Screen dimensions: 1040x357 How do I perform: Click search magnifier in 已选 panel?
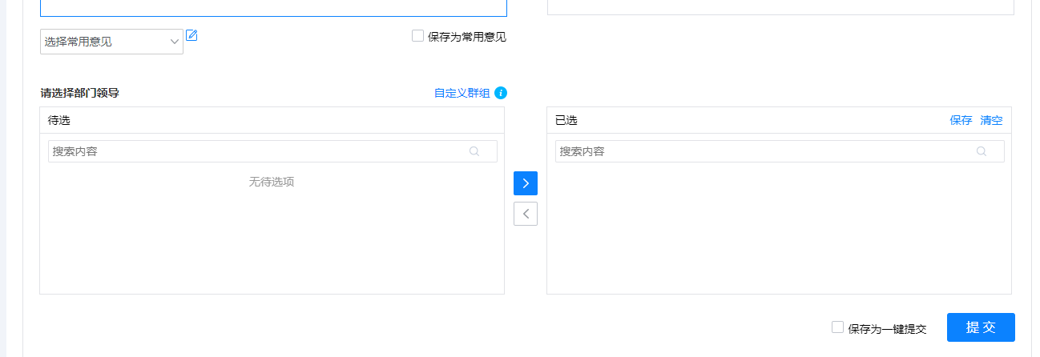click(982, 151)
